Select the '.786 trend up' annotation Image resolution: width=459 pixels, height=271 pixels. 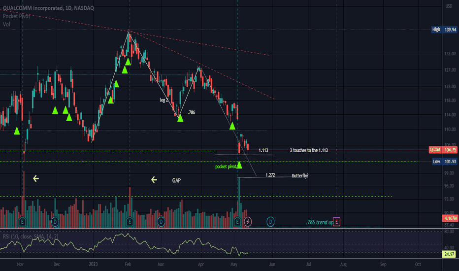coord(320,222)
